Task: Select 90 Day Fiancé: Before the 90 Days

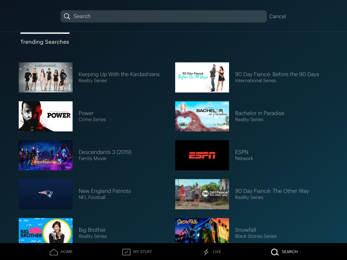Action: coord(277,74)
